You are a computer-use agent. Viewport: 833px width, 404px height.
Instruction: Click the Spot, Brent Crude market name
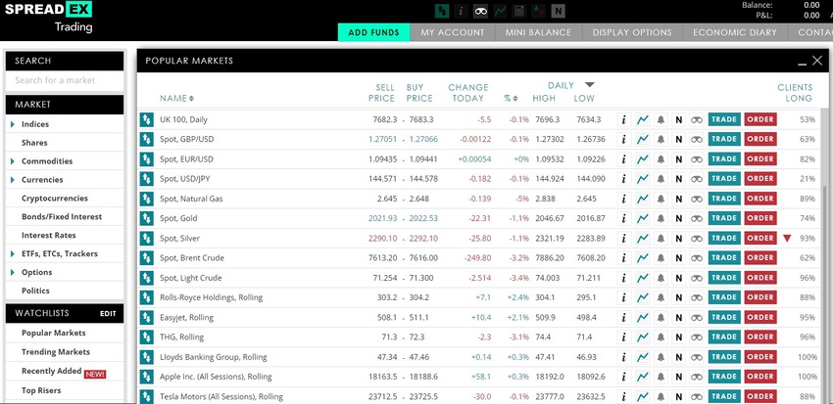point(192,258)
